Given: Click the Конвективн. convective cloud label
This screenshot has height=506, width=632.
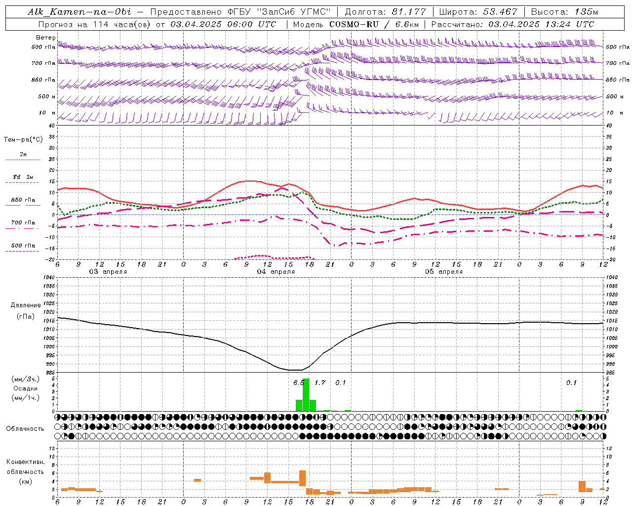Looking at the screenshot, I should pyautogui.click(x=25, y=462).
